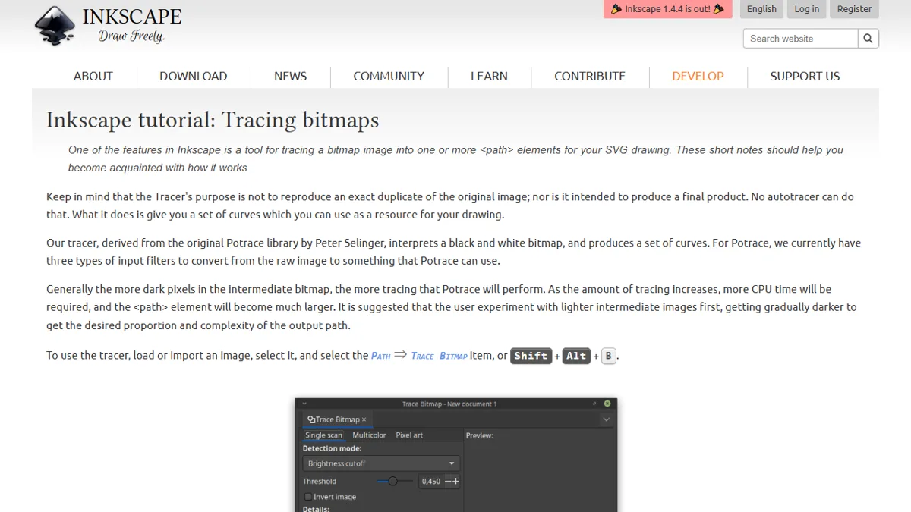
Task: Decrease Threshold with minus button
Action: [x=449, y=481]
